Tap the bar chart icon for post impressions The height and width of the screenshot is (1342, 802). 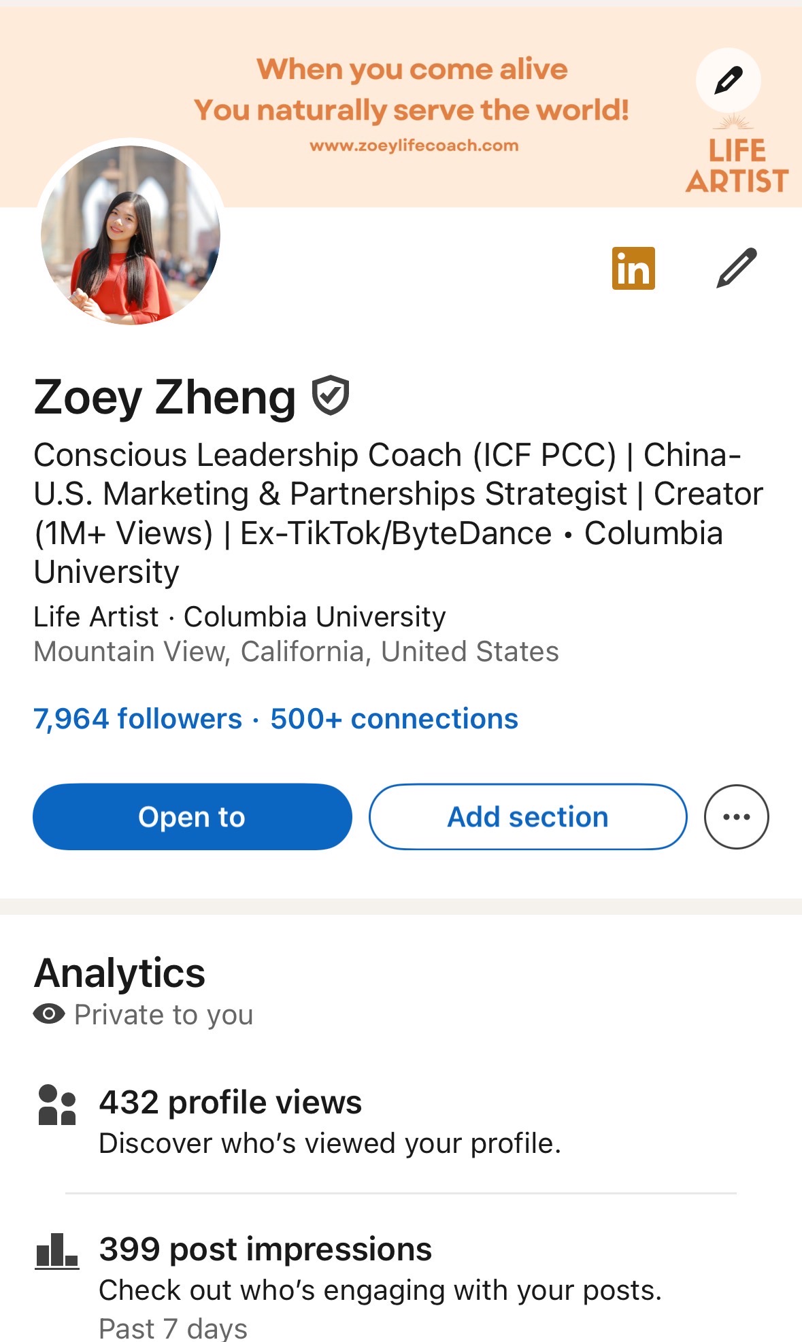[x=57, y=1252]
